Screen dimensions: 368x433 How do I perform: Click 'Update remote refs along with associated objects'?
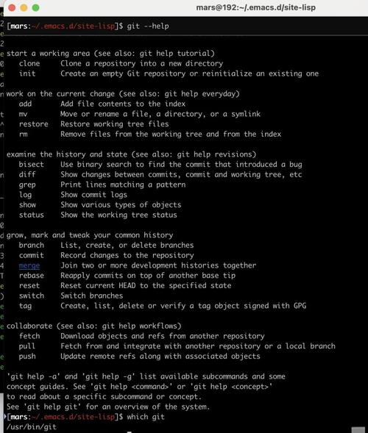pos(160,357)
